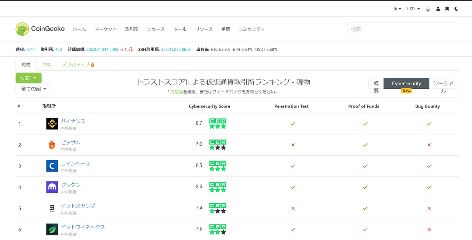Sort by Bug Bounty column header
Image resolution: width=472 pixels, height=240 pixels.
[427, 106]
